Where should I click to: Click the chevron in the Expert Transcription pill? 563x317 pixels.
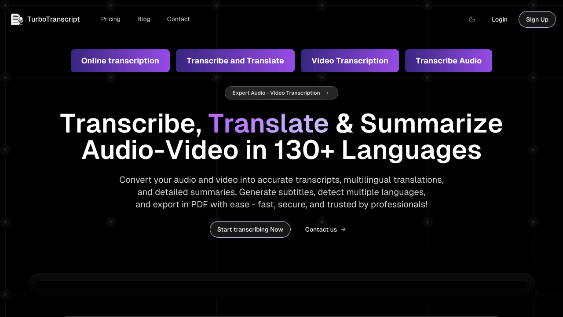(327, 93)
